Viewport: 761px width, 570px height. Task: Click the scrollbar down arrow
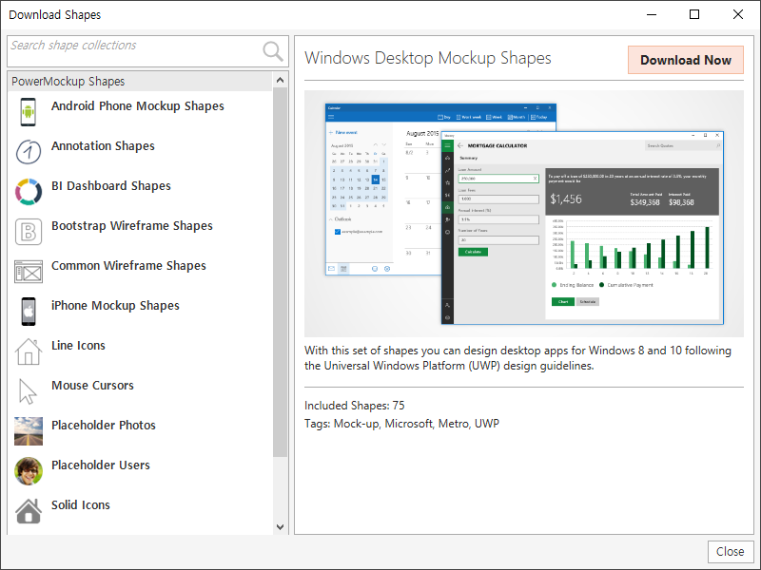(280, 527)
